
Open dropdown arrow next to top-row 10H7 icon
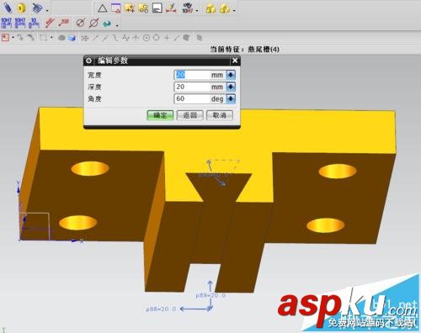click(x=197, y=11)
